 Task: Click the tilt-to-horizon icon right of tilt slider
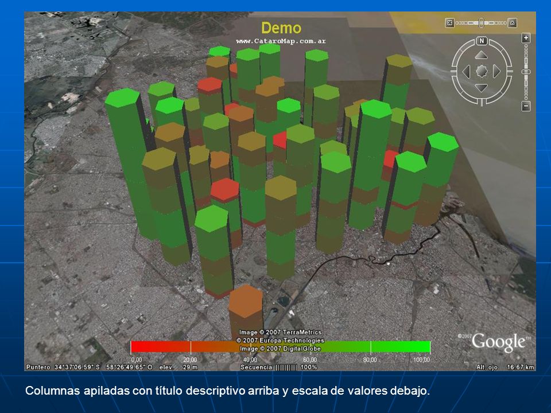[x=513, y=23]
